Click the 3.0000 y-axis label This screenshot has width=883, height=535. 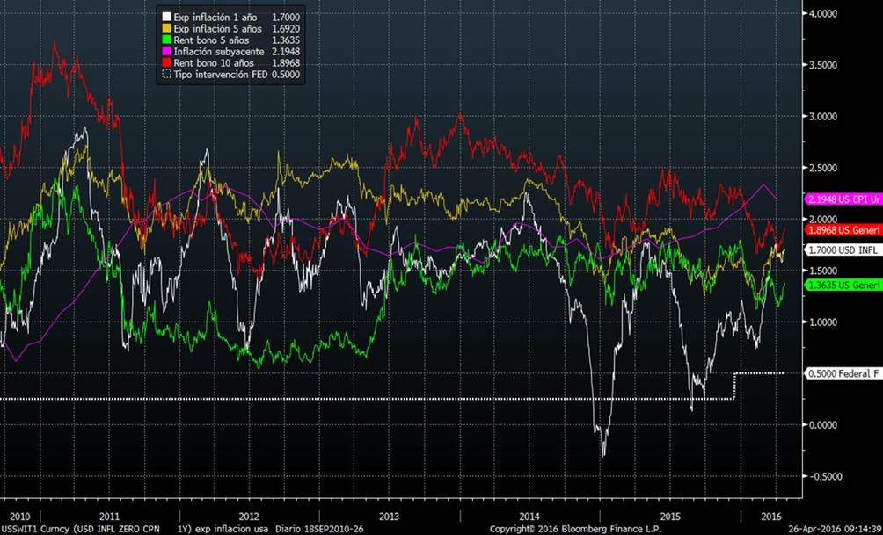(822, 117)
